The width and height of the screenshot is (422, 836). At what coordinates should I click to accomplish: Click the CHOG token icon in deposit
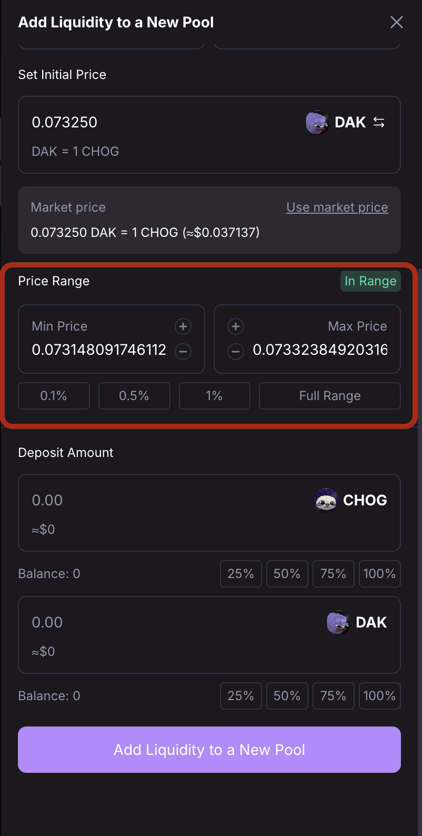[x=326, y=500]
